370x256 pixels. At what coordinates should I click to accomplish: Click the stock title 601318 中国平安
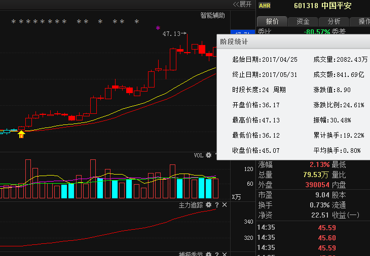click(323, 6)
